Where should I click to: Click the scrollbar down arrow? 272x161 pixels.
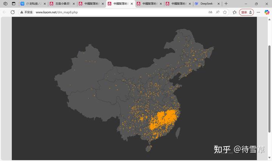269,158
